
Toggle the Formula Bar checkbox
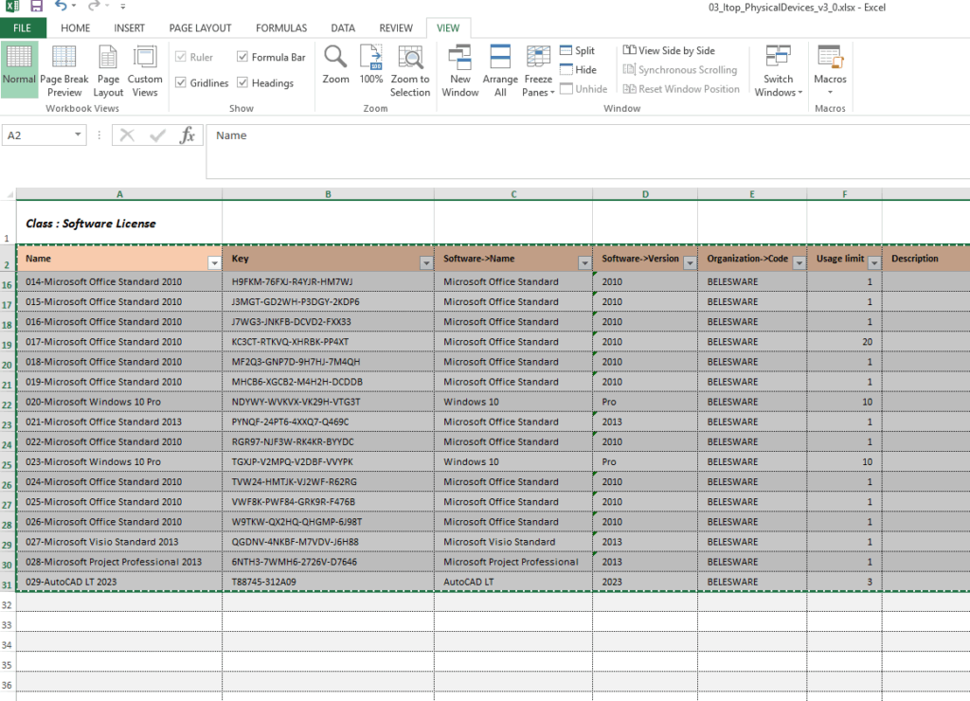[242, 58]
